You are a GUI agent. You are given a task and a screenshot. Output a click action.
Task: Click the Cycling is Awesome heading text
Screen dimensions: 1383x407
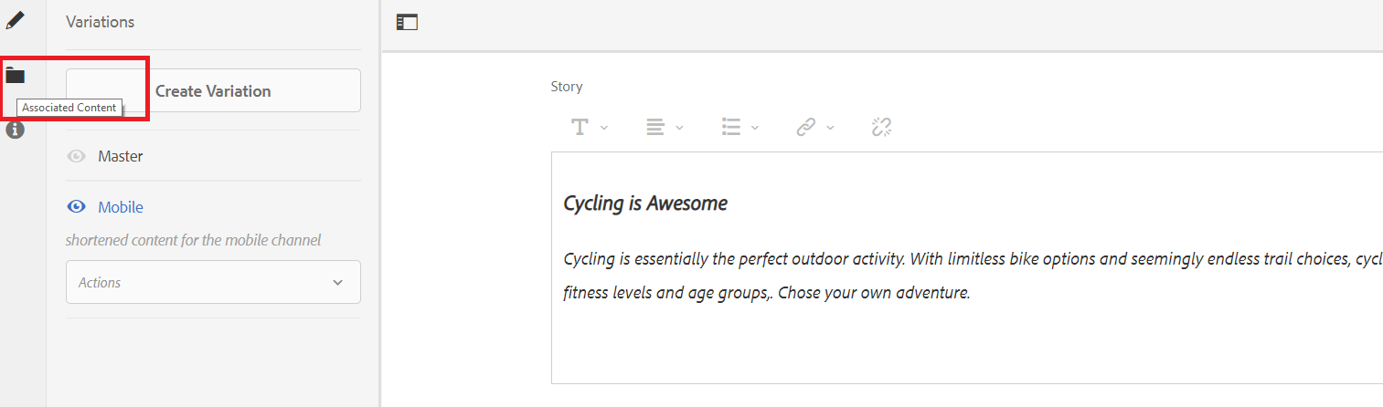tap(645, 203)
